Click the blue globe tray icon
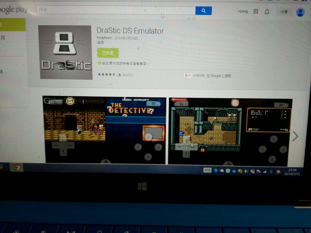This screenshot has height=233, width=311. click(x=216, y=171)
